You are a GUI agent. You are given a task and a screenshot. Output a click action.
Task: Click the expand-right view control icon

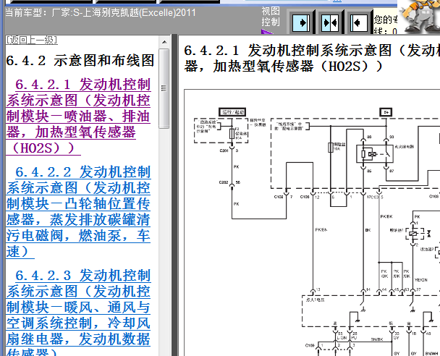pos(301,22)
